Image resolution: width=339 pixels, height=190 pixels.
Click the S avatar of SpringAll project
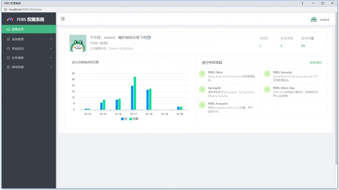click(202, 89)
